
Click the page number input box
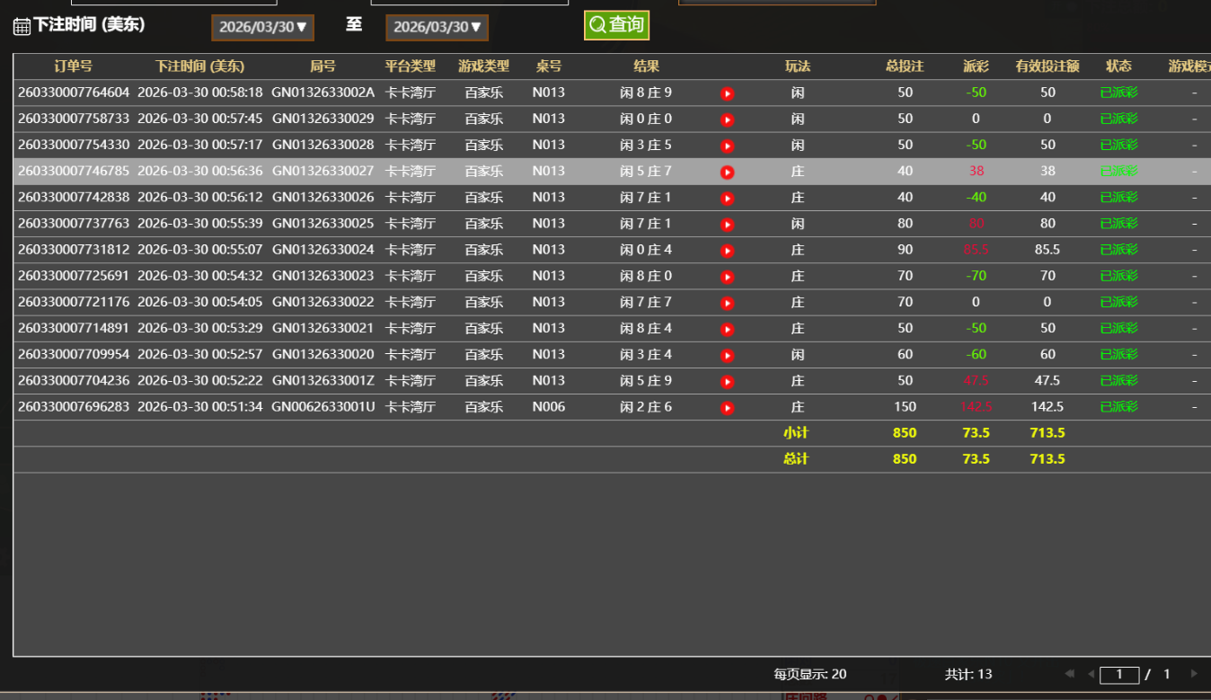tap(1119, 675)
